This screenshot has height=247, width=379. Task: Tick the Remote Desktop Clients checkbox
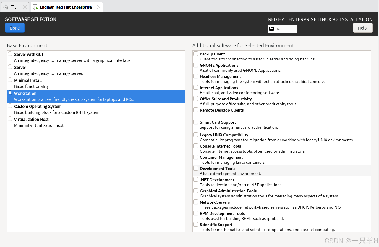196,110
